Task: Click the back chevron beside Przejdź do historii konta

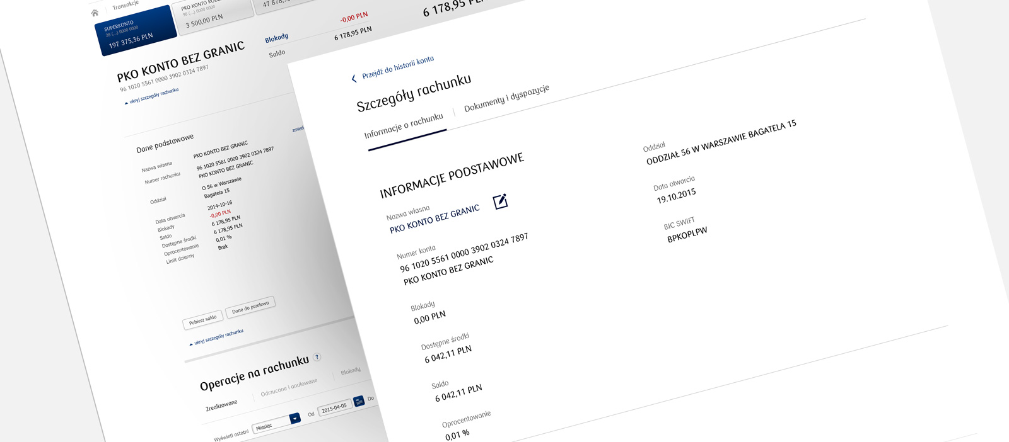Action: (354, 78)
